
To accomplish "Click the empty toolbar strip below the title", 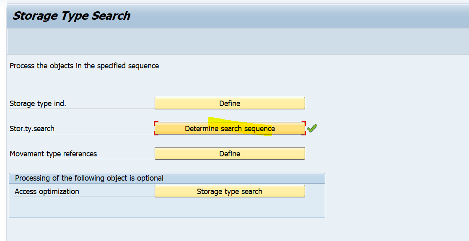I will [238, 41].
